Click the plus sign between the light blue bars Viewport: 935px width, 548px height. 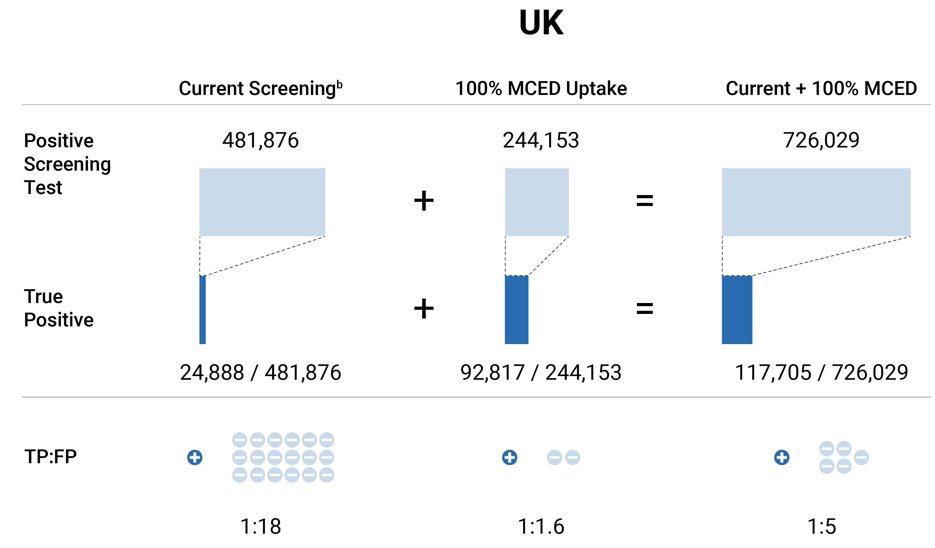[424, 201]
